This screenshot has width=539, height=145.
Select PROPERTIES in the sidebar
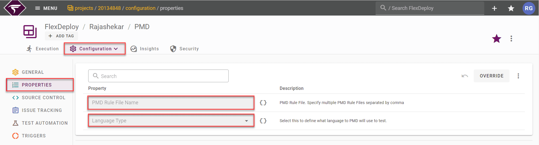tap(40, 85)
